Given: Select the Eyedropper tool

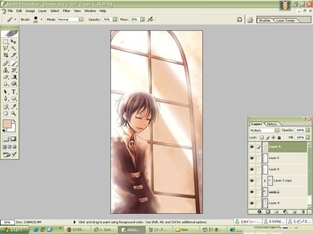Looking at the screenshot, I should 14,107.
